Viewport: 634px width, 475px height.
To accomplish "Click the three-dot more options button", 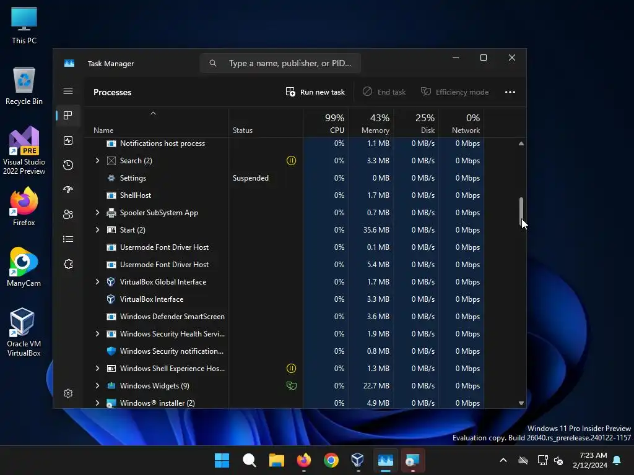I will (x=510, y=92).
